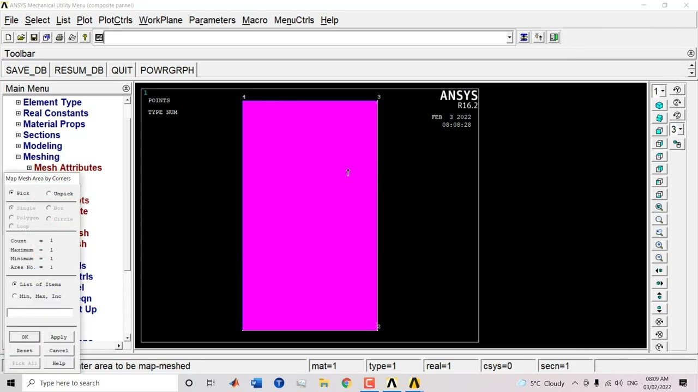698x392 pixels.
Task: Expand the Element Type tree node
Action: 19,102
